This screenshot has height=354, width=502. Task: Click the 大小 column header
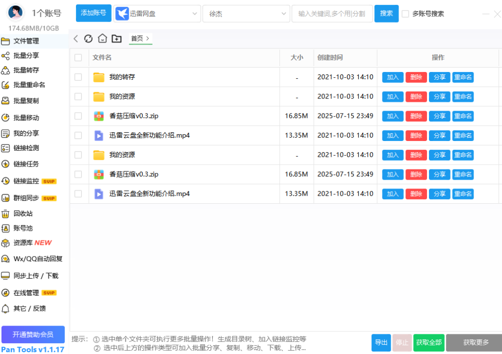[x=297, y=58]
